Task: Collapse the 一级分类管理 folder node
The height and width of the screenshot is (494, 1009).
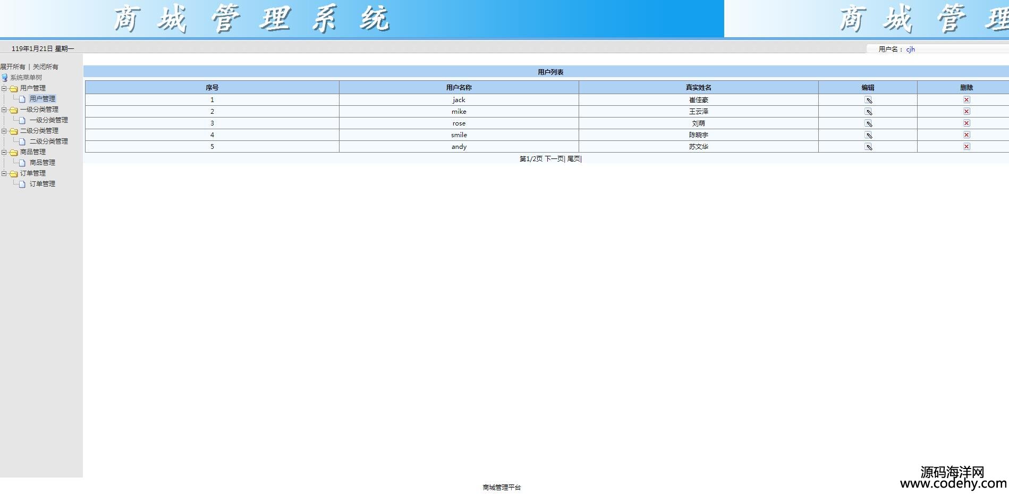Action: coord(4,110)
